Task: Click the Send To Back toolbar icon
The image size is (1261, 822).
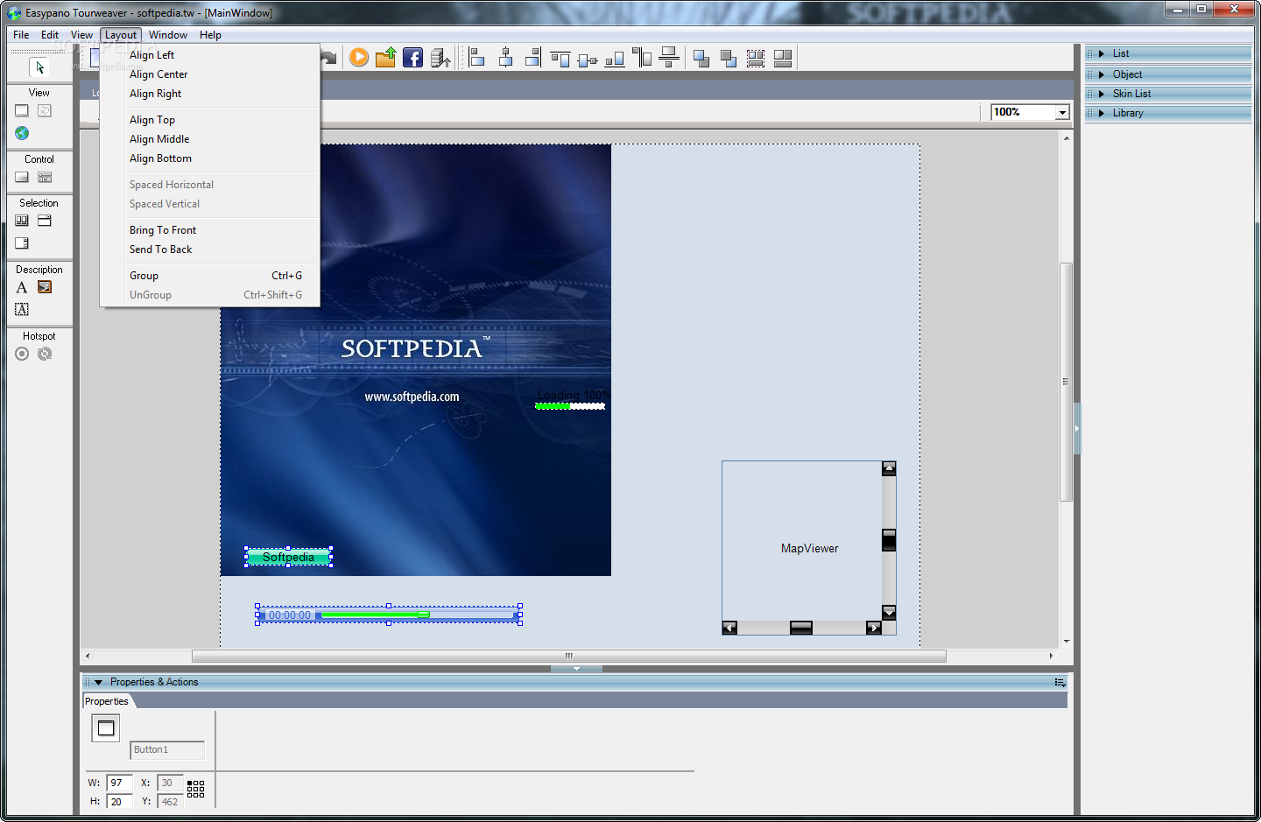Action: 729,58
